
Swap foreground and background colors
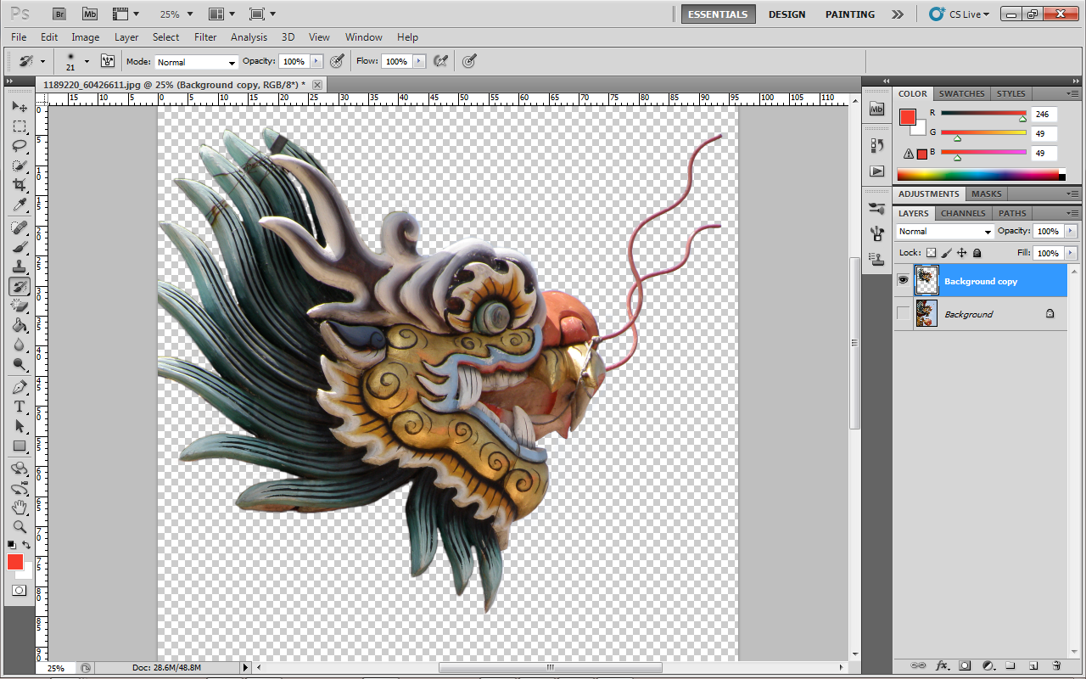tap(27, 545)
